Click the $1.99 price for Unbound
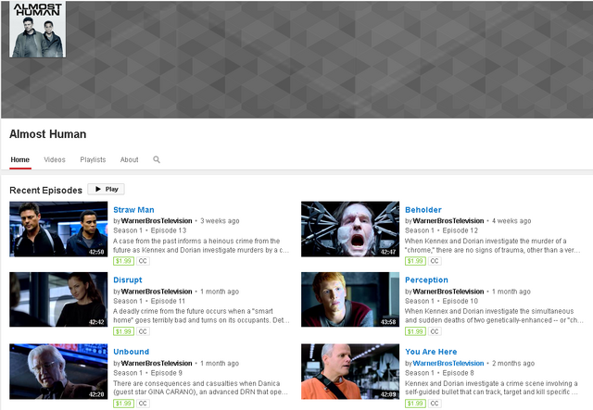 point(123,404)
